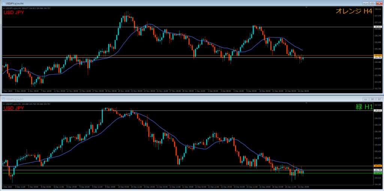Close the USDJPY H4 chart window
384x191 pixels.
click(378, 3)
